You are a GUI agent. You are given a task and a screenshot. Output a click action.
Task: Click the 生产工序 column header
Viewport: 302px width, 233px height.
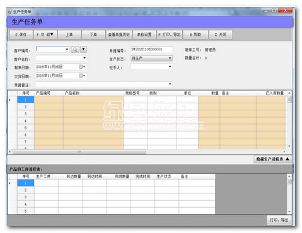pos(46,176)
